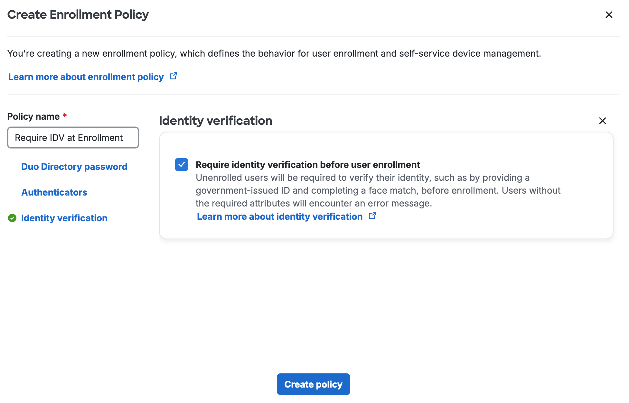The width and height of the screenshot is (629, 403).
Task: Dismiss the Identity verification section with its X
Action: coord(603,121)
